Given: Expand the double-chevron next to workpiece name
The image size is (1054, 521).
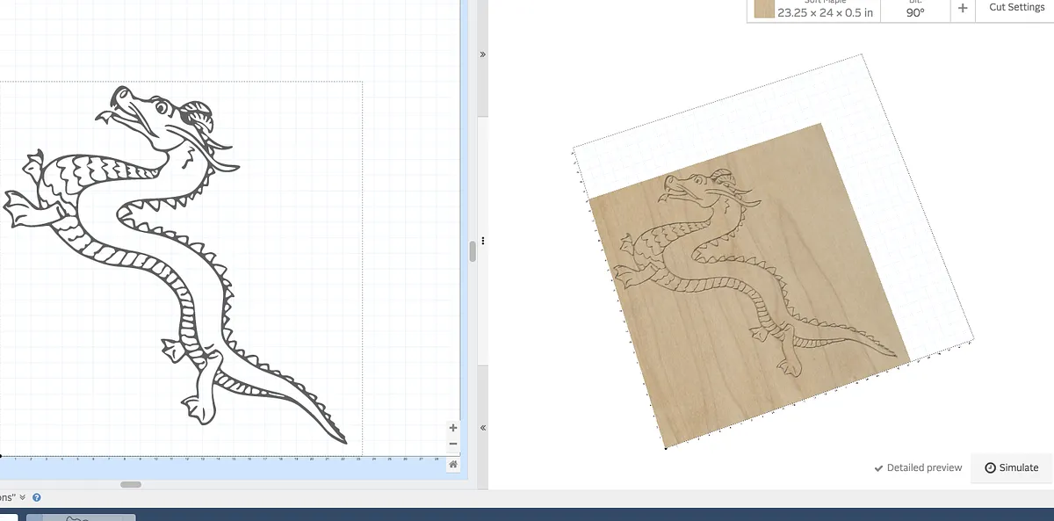Looking at the screenshot, I should coord(23,497).
